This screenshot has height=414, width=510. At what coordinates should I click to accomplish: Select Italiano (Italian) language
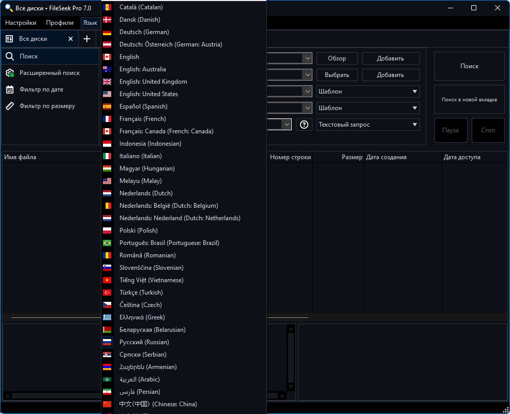(x=184, y=156)
